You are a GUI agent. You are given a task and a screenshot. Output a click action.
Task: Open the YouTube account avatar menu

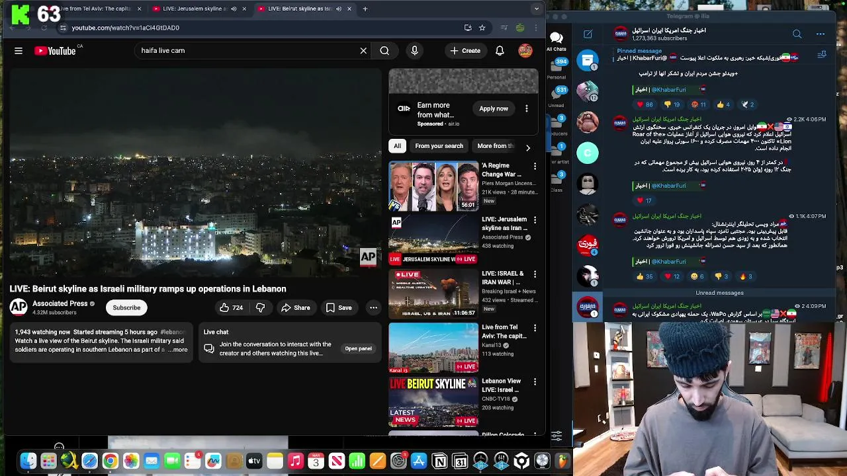tap(525, 50)
